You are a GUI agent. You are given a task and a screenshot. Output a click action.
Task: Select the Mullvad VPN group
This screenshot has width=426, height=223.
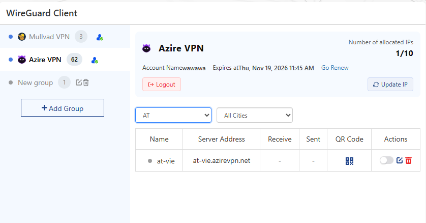click(65, 37)
